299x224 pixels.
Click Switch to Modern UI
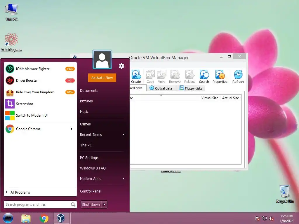[40, 116]
